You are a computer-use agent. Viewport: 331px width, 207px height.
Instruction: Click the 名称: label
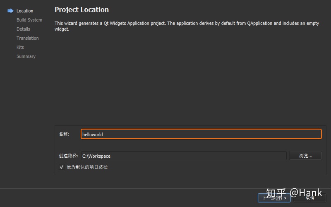(x=64, y=134)
